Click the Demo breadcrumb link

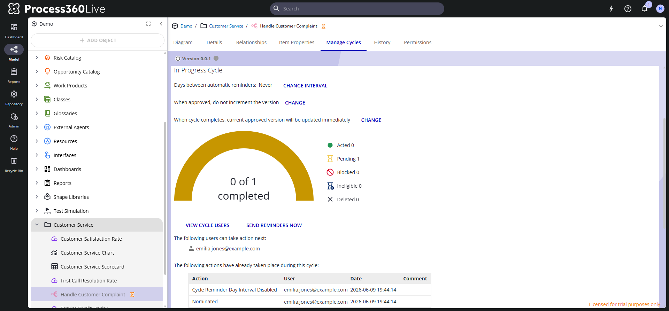(186, 26)
